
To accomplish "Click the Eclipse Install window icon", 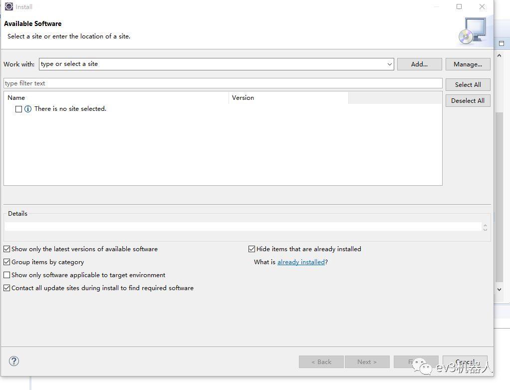I will click(9, 6).
